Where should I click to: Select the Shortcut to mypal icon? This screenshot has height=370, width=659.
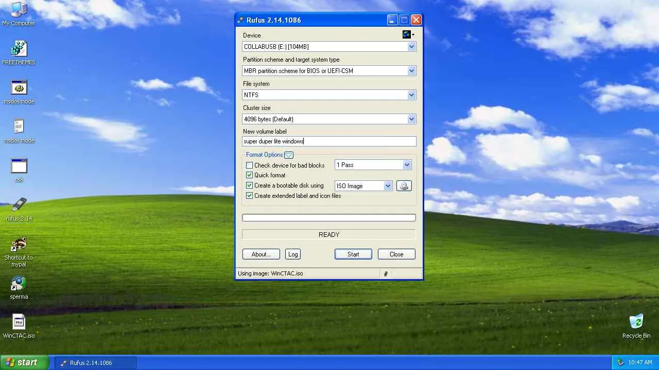click(19, 252)
